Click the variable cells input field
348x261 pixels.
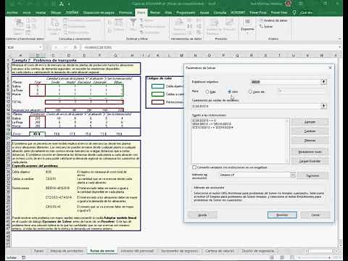pos(256,106)
